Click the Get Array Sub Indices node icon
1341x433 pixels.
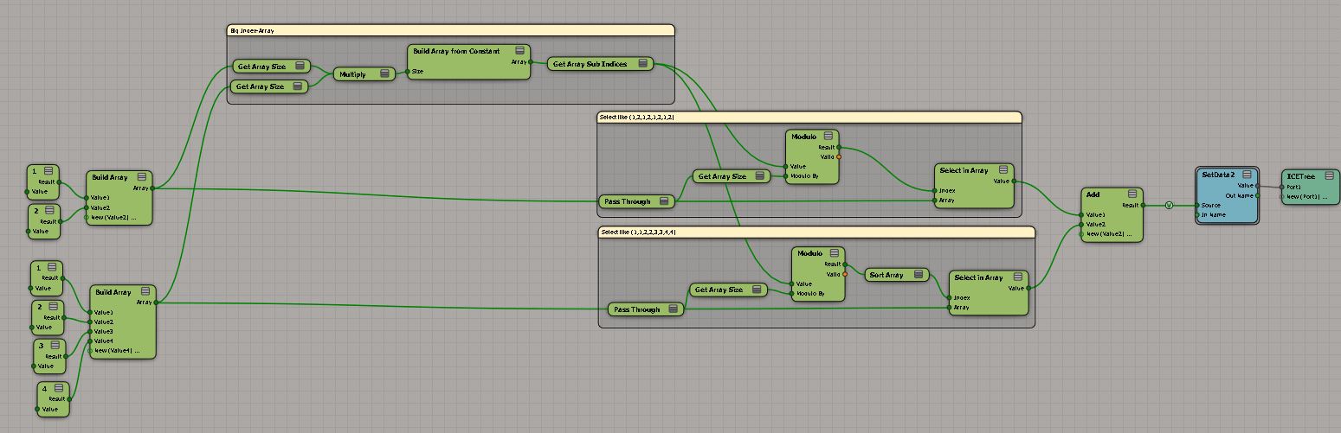(643, 64)
